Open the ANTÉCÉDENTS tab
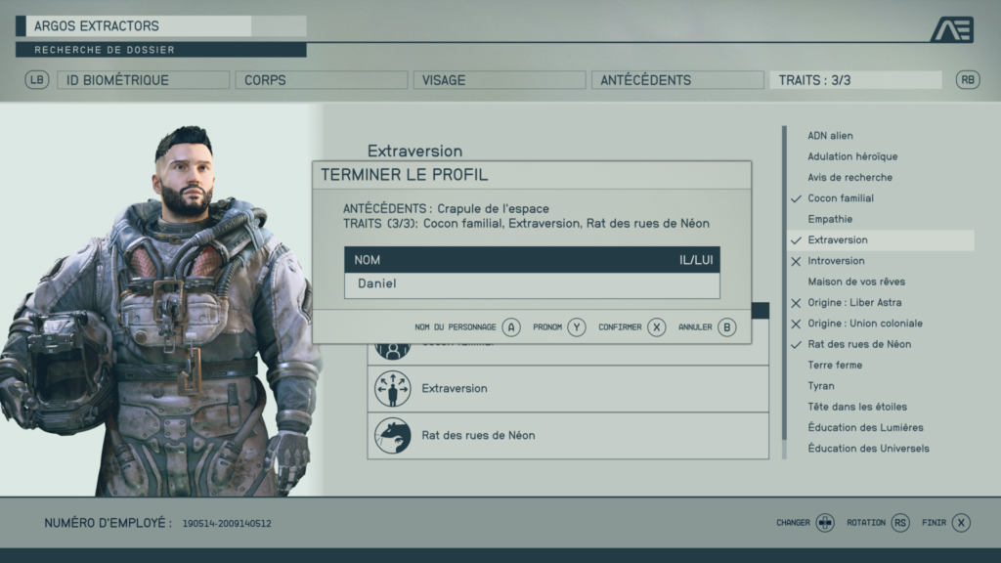The height and width of the screenshot is (563, 1001). [677, 80]
